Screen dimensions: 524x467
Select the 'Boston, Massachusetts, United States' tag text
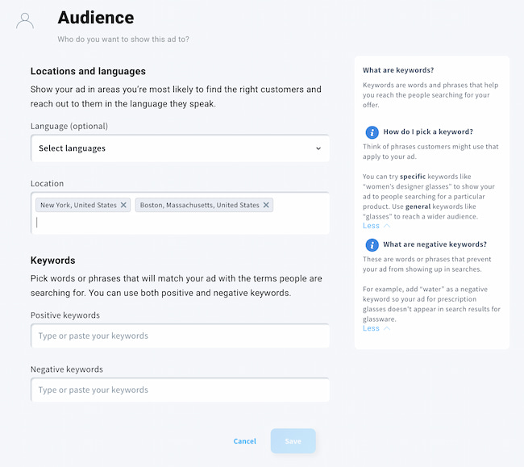[199, 205]
